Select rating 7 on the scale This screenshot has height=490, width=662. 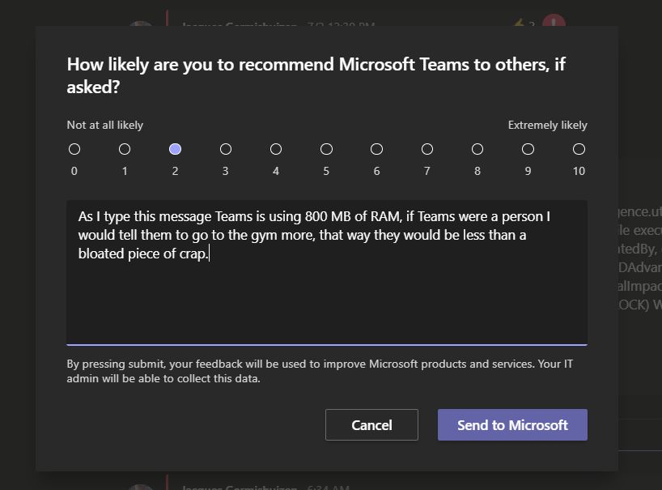pyautogui.click(x=426, y=149)
